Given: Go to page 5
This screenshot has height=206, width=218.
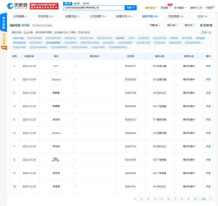Looking at the screenshot, I should (x=162, y=199).
